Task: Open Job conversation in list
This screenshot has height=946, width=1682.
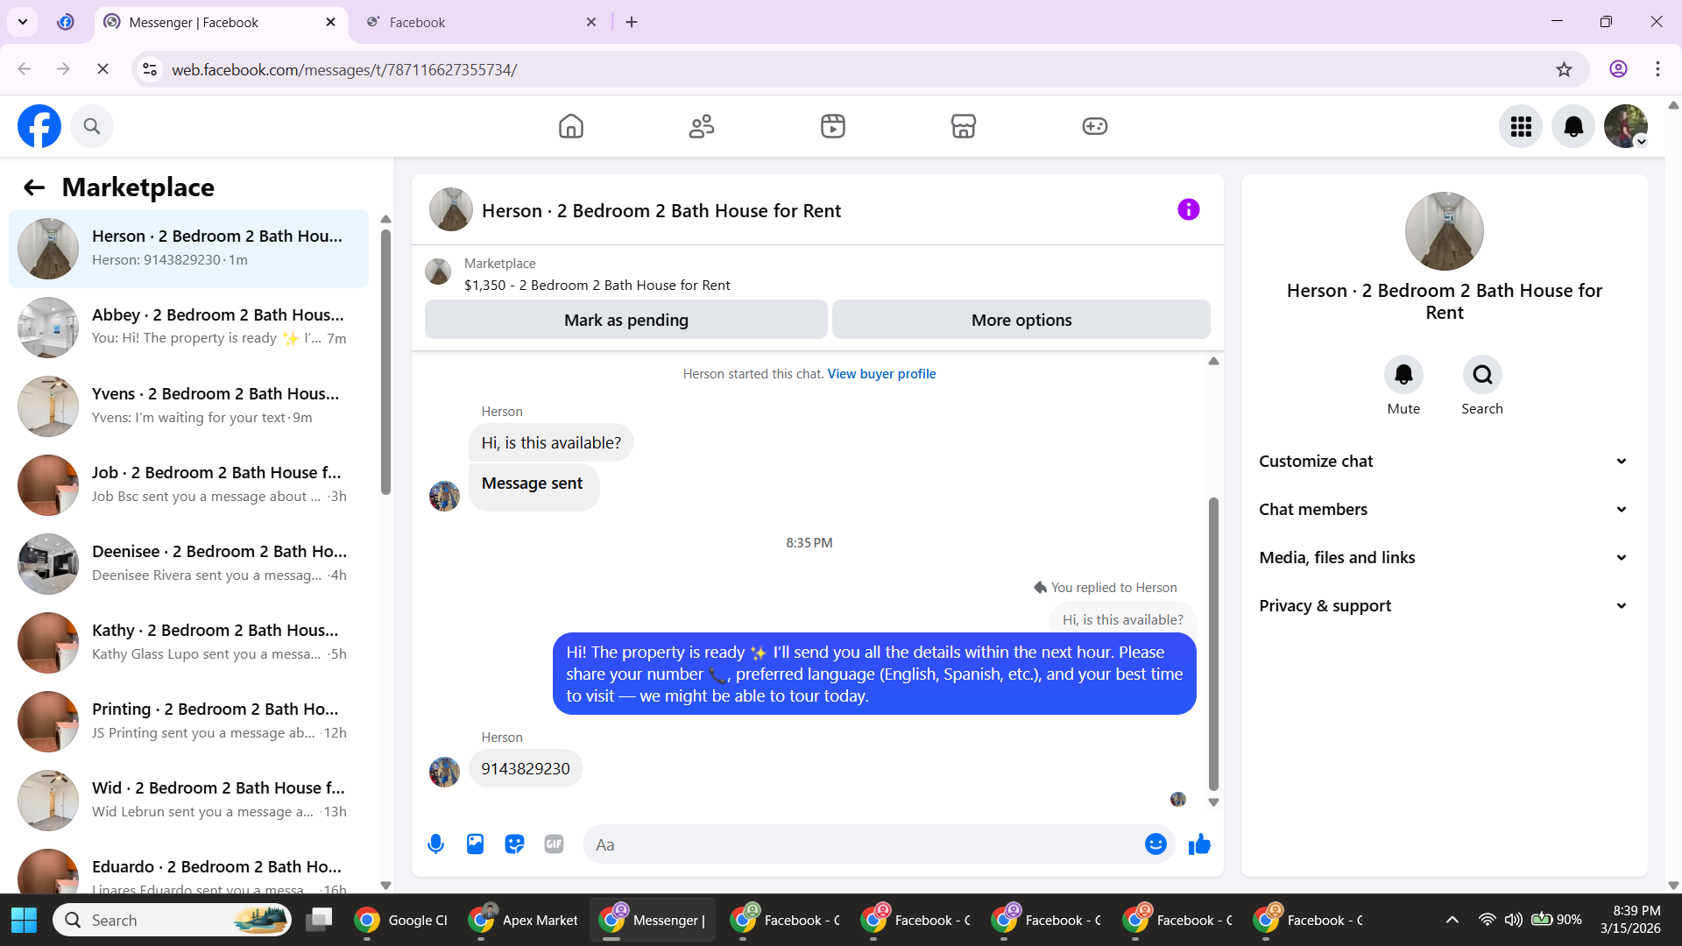Action: pyautogui.click(x=188, y=485)
